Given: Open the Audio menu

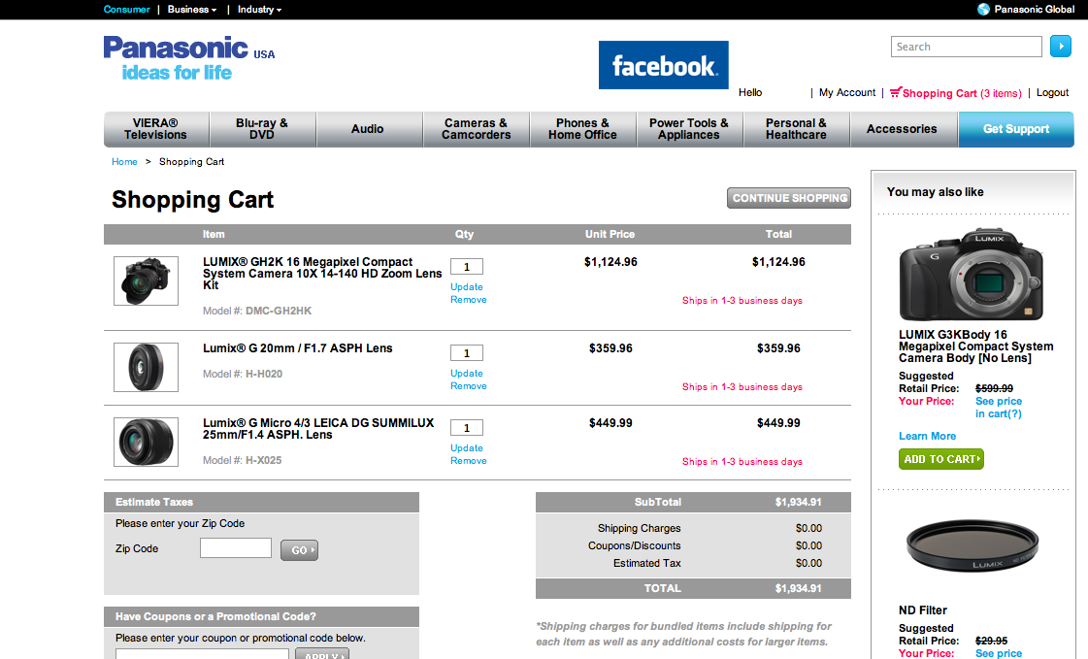Looking at the screenshot, I should point(368,129).
